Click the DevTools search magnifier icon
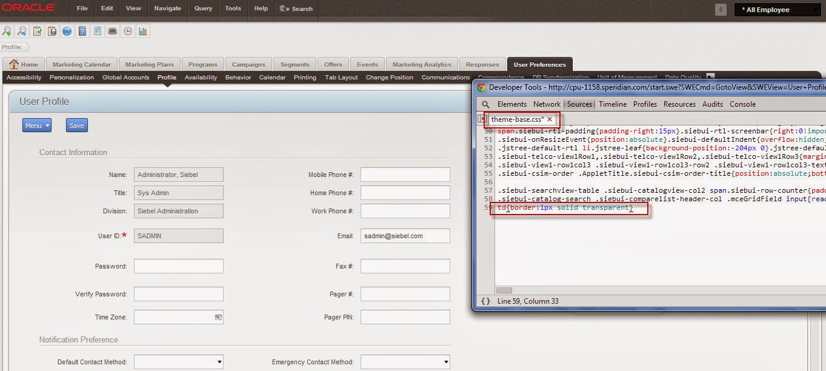826x371 pixels. pos(486,104)
